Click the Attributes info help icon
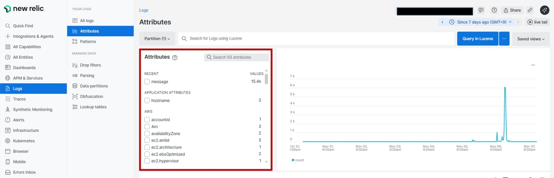The width and height of the screenshot is (554, 178). (175, 57)
